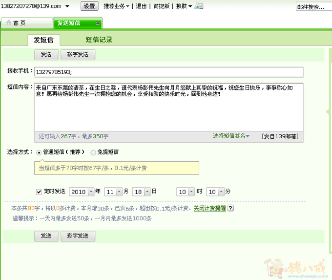332x280 pixels.
Task: Click the 接收手机 recipient number field
Action: tap(169, 72)
